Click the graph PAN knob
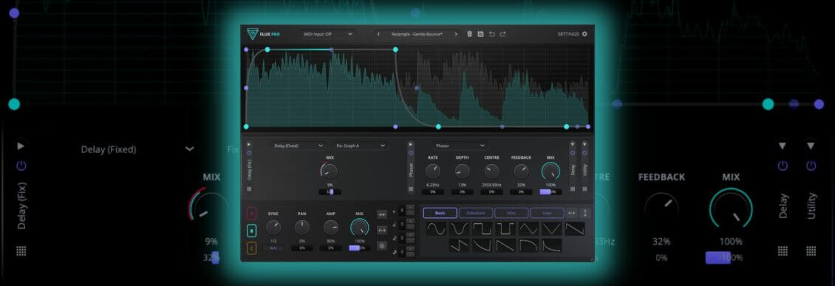 pyautogui.click(x=302, y=228)
